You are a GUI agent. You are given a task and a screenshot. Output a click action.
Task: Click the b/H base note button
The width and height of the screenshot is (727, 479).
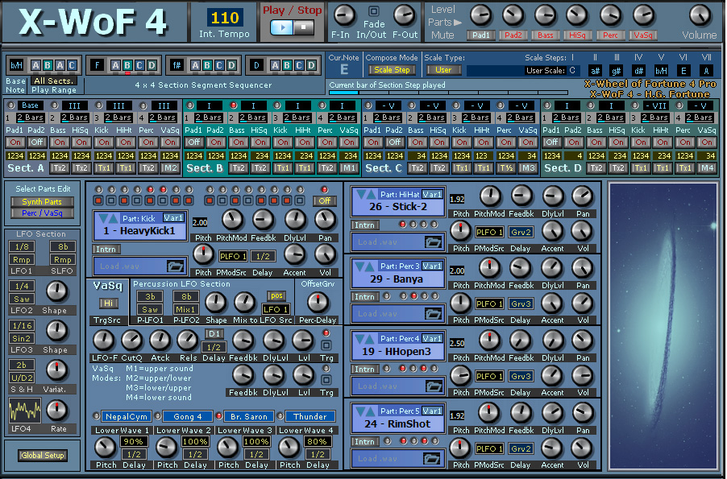point(17,65)
